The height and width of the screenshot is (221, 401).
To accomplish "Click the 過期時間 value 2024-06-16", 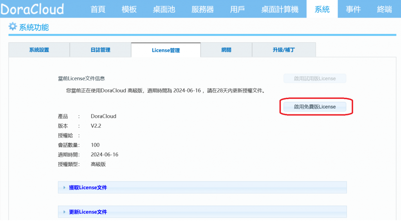I will [x=105, y=154].
